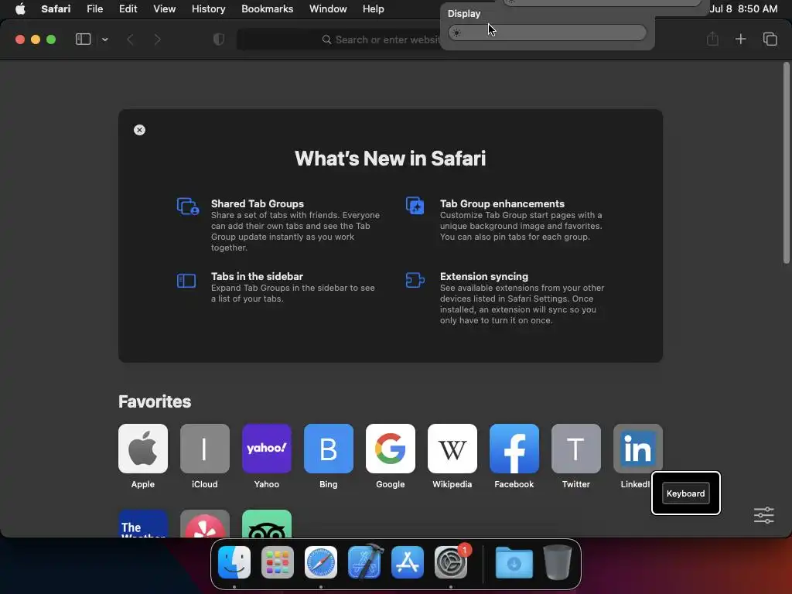Click Safari compass icon in Dock

coord(321,562)
